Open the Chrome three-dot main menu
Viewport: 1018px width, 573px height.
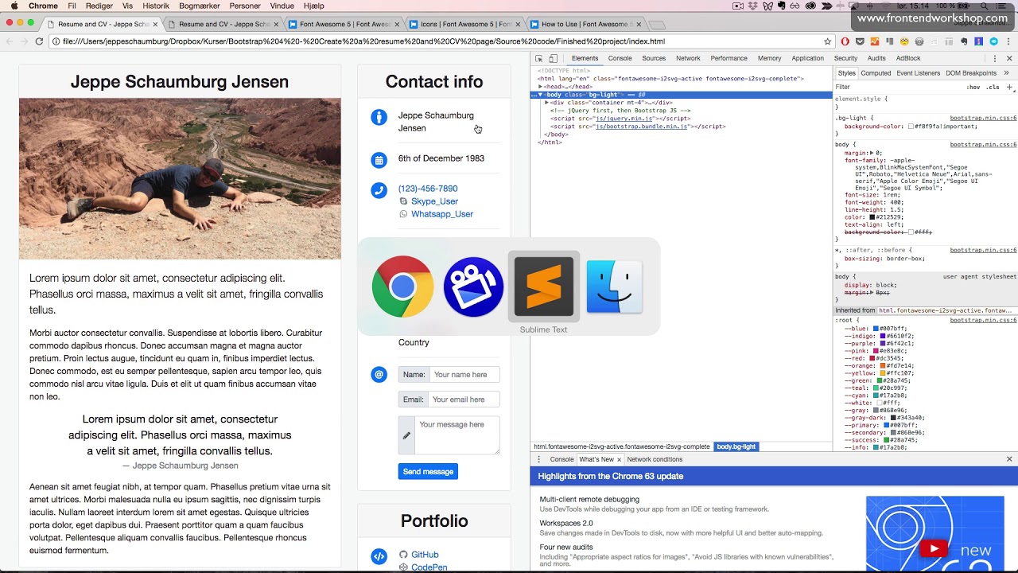pos(1008,41)
